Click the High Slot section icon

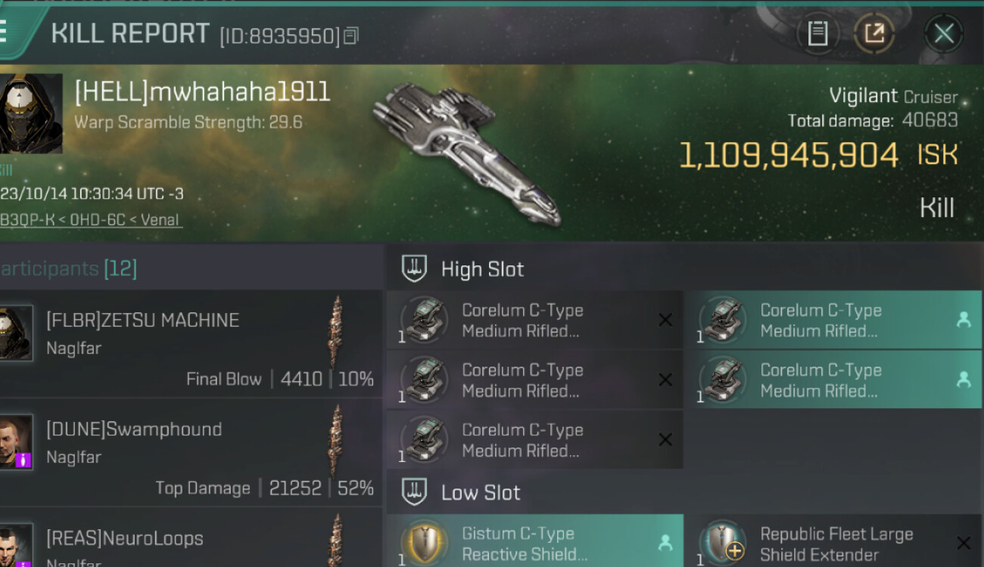click(x=414, y=269)
